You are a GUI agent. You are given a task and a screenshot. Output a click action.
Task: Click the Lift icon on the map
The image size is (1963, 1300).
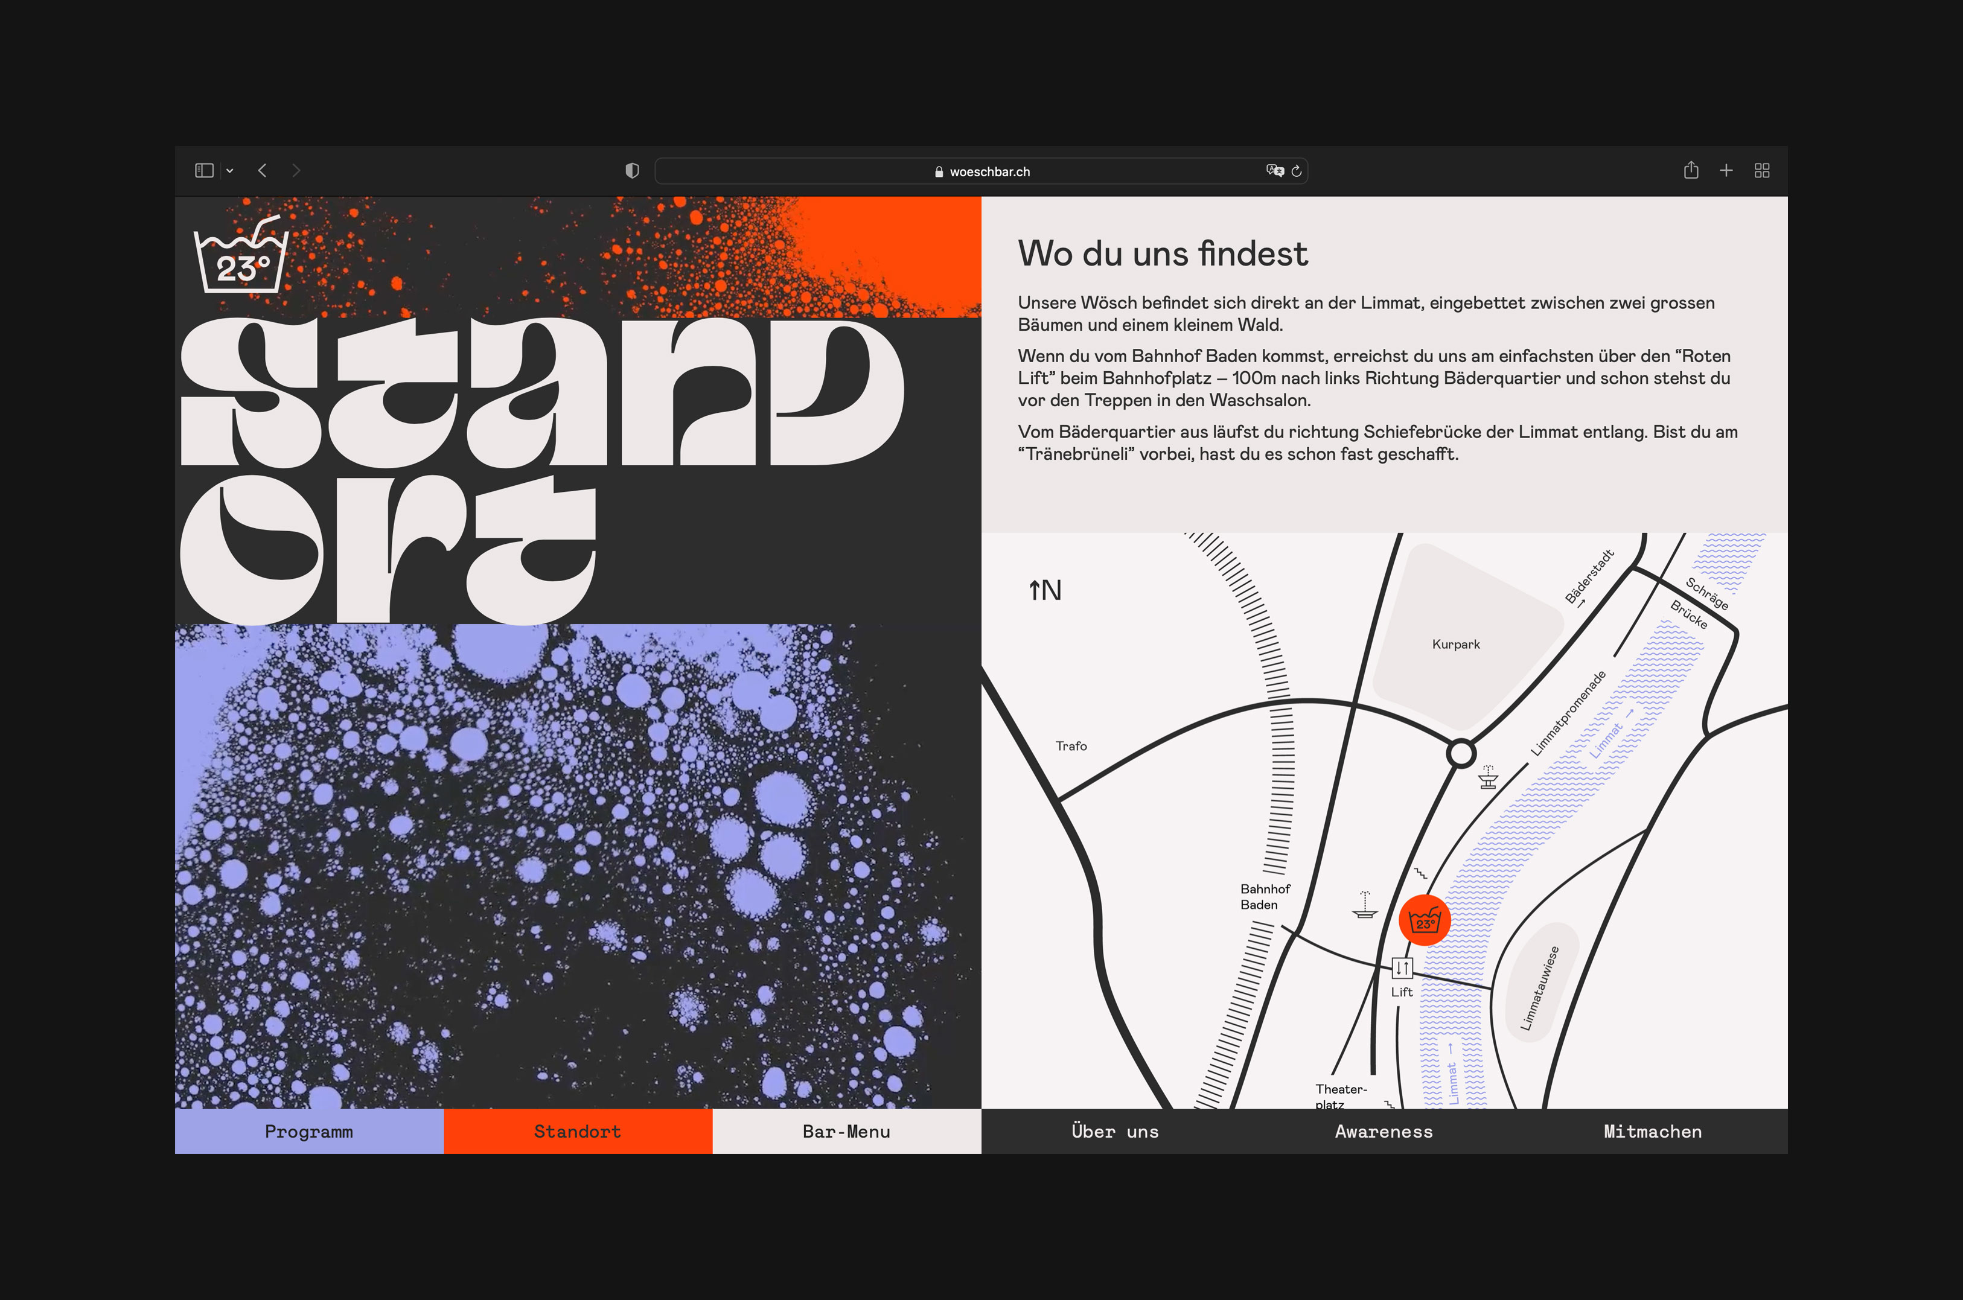(1402, 967)
